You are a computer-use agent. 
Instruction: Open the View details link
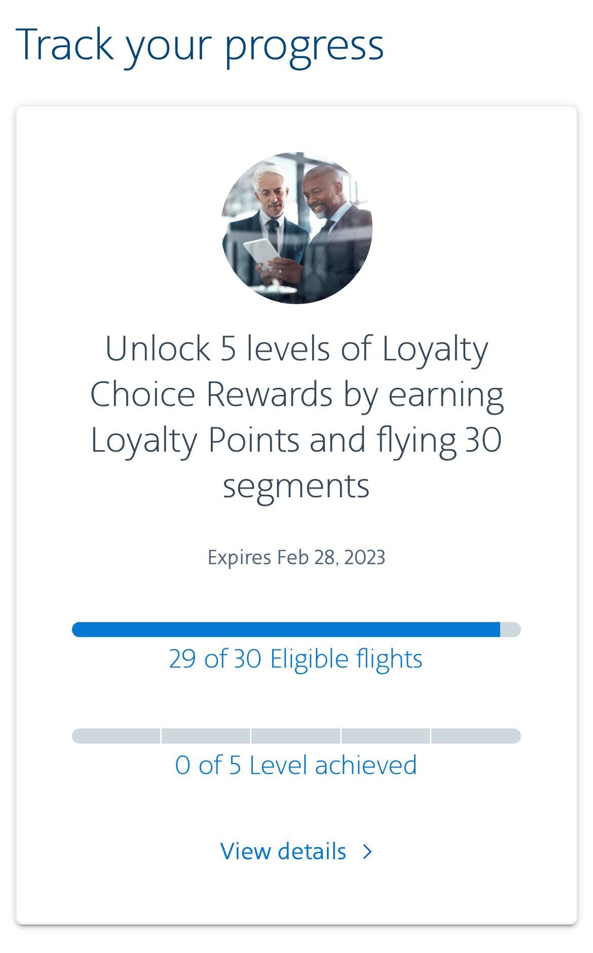[283, 852]
